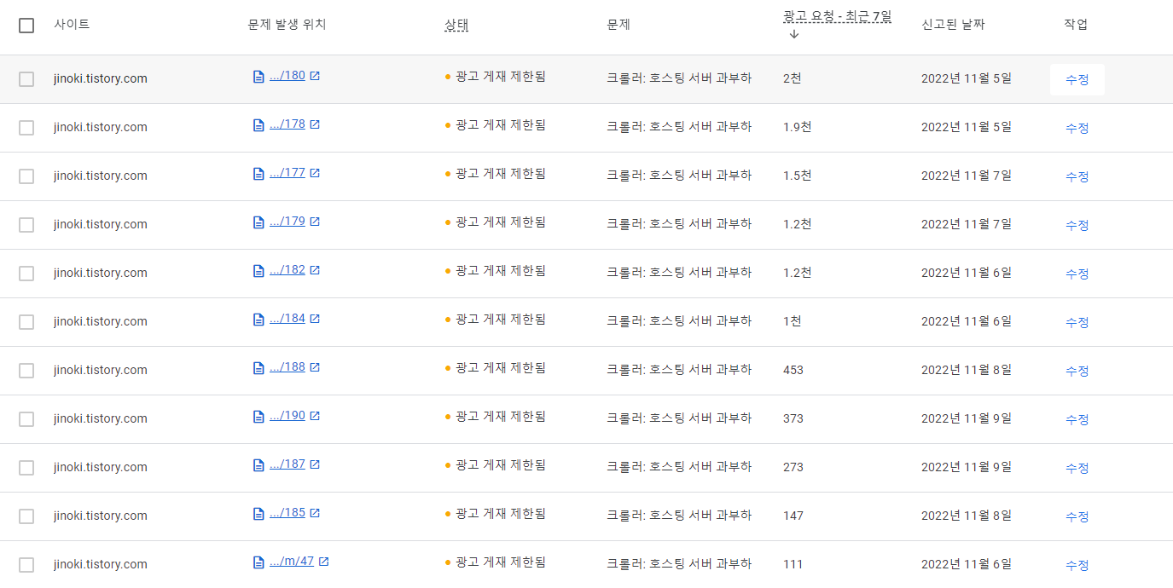Click 광고 게재 제한됨 status in .../177 row

(x=500, y=173)
